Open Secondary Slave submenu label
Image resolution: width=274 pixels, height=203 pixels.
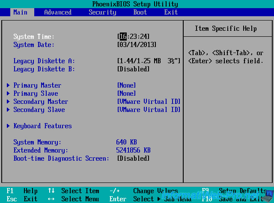click(39, 109)
